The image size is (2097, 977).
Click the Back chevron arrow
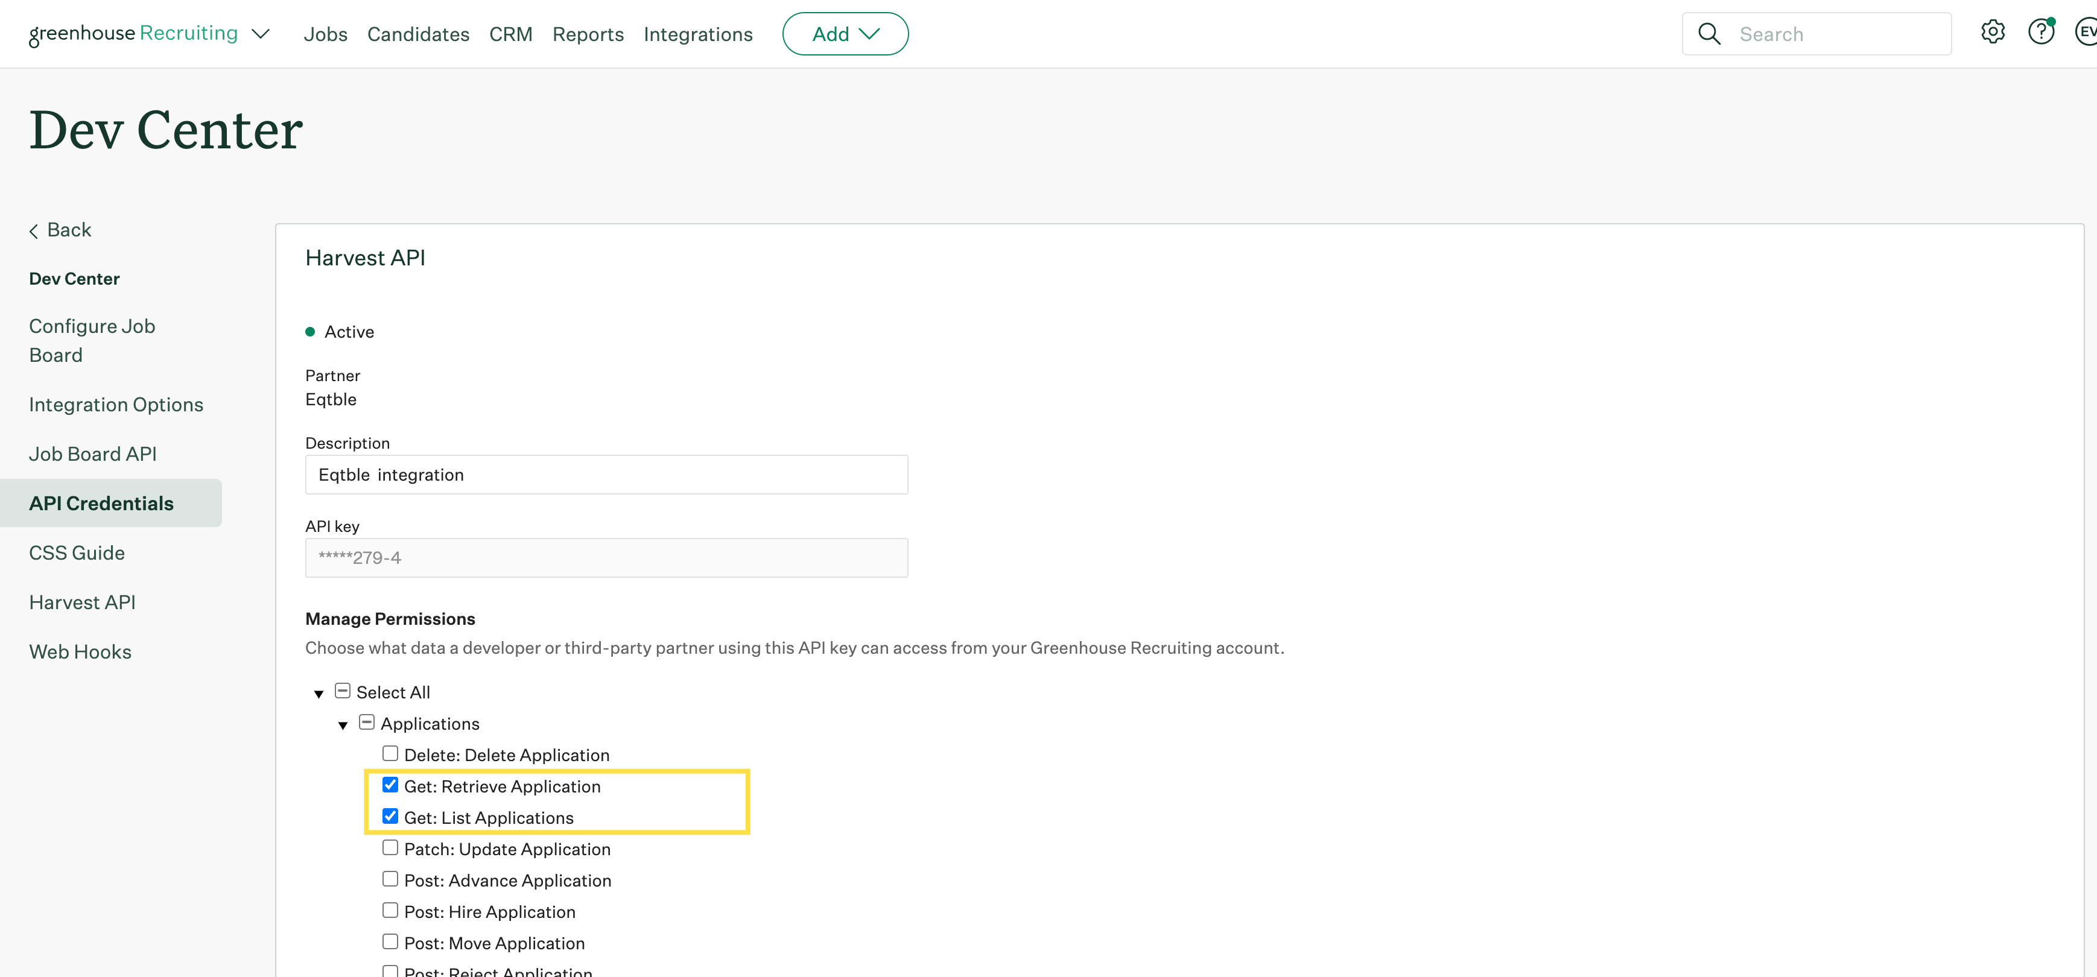point(34,231)
